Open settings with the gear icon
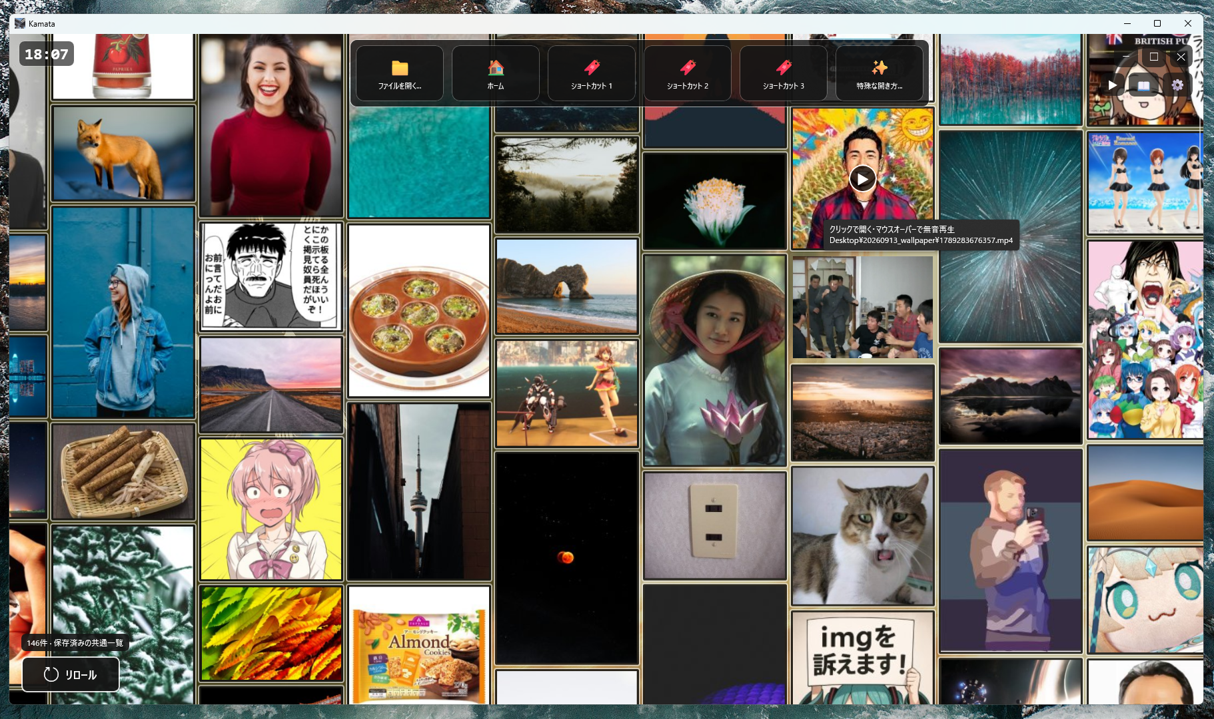The height and width of the screenshot is (719, 1214). [x=1177, y=85]
